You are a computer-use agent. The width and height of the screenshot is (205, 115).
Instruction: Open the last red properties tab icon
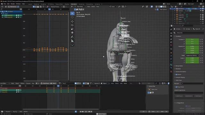click(171, 72)
